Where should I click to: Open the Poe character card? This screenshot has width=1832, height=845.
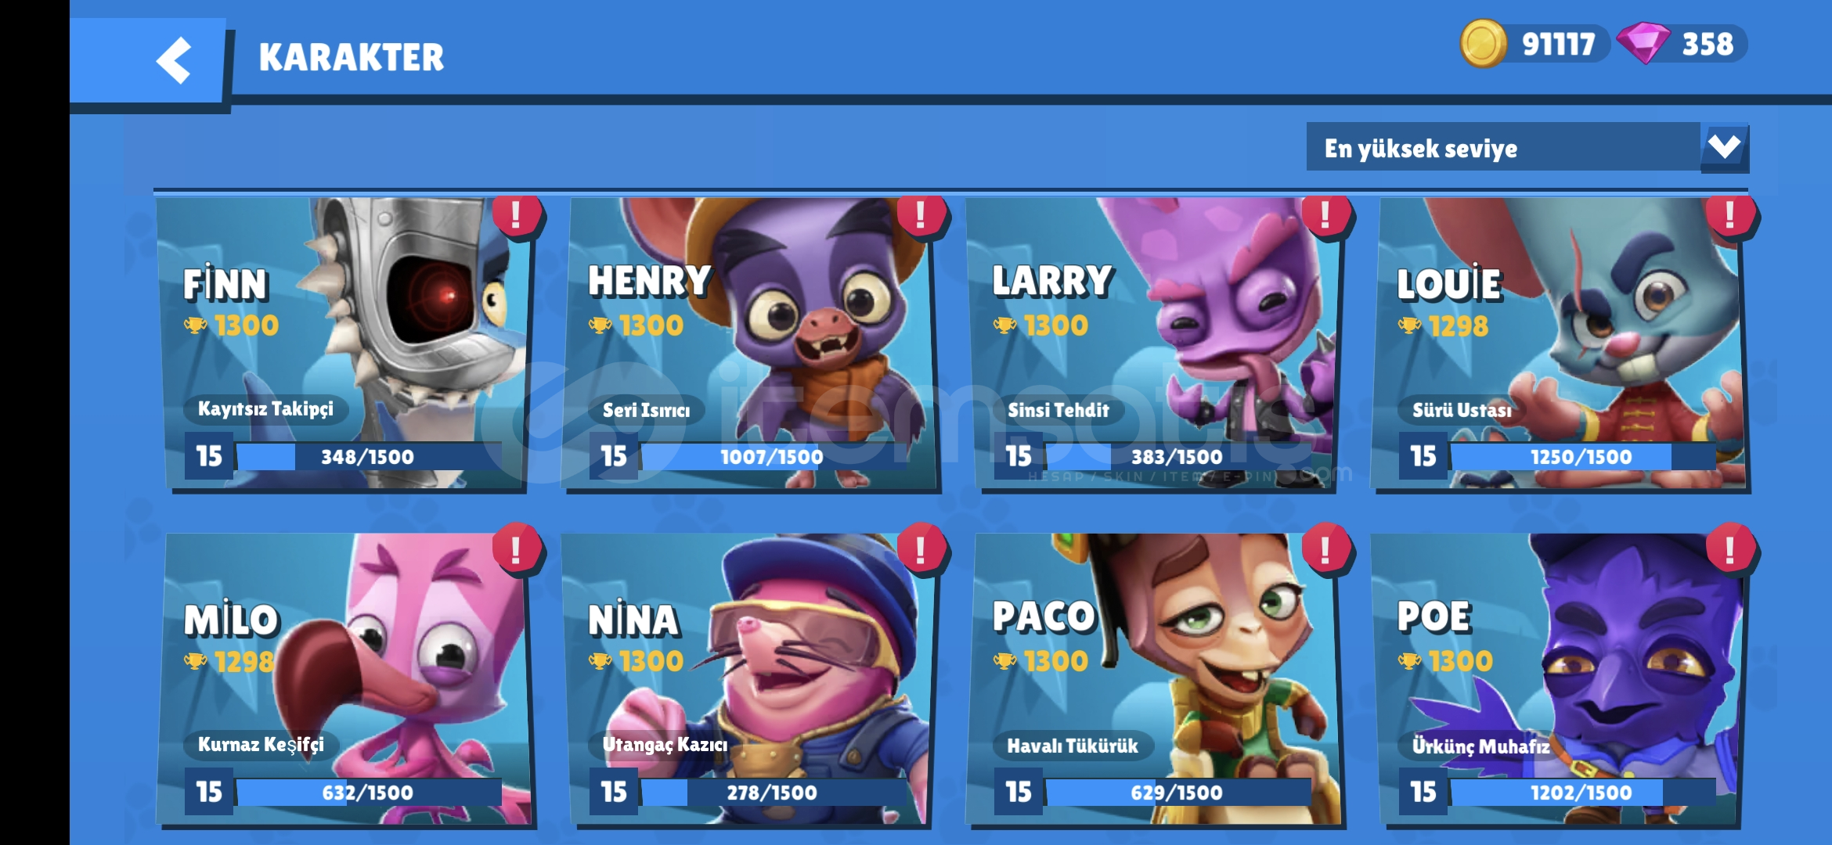tap(1558, 678)
